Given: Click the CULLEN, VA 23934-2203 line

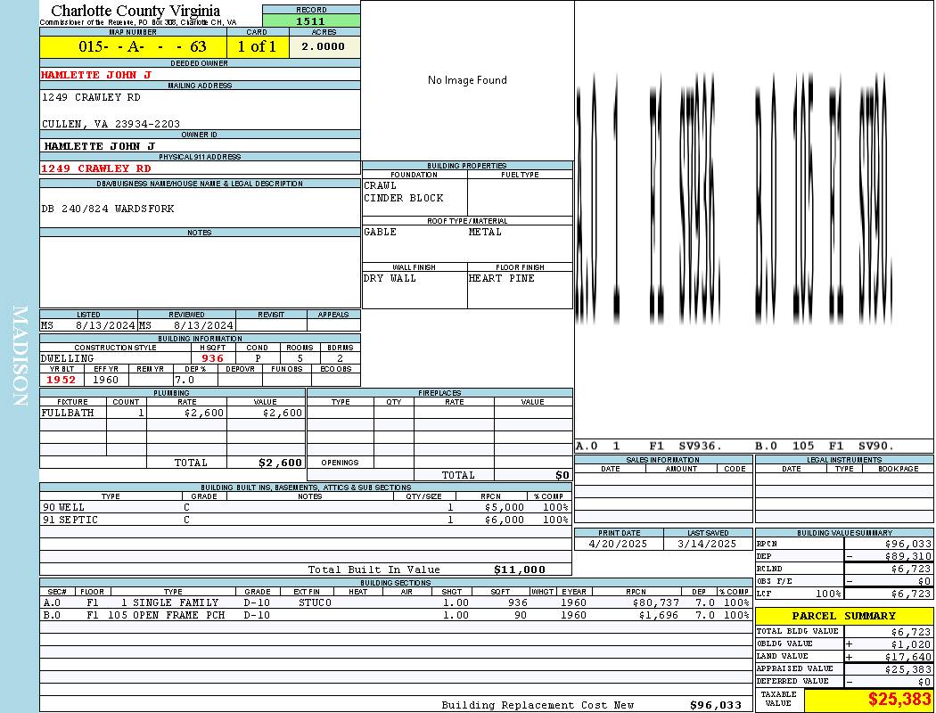Looking at the screenshot, I should click(x=111, y=124).
